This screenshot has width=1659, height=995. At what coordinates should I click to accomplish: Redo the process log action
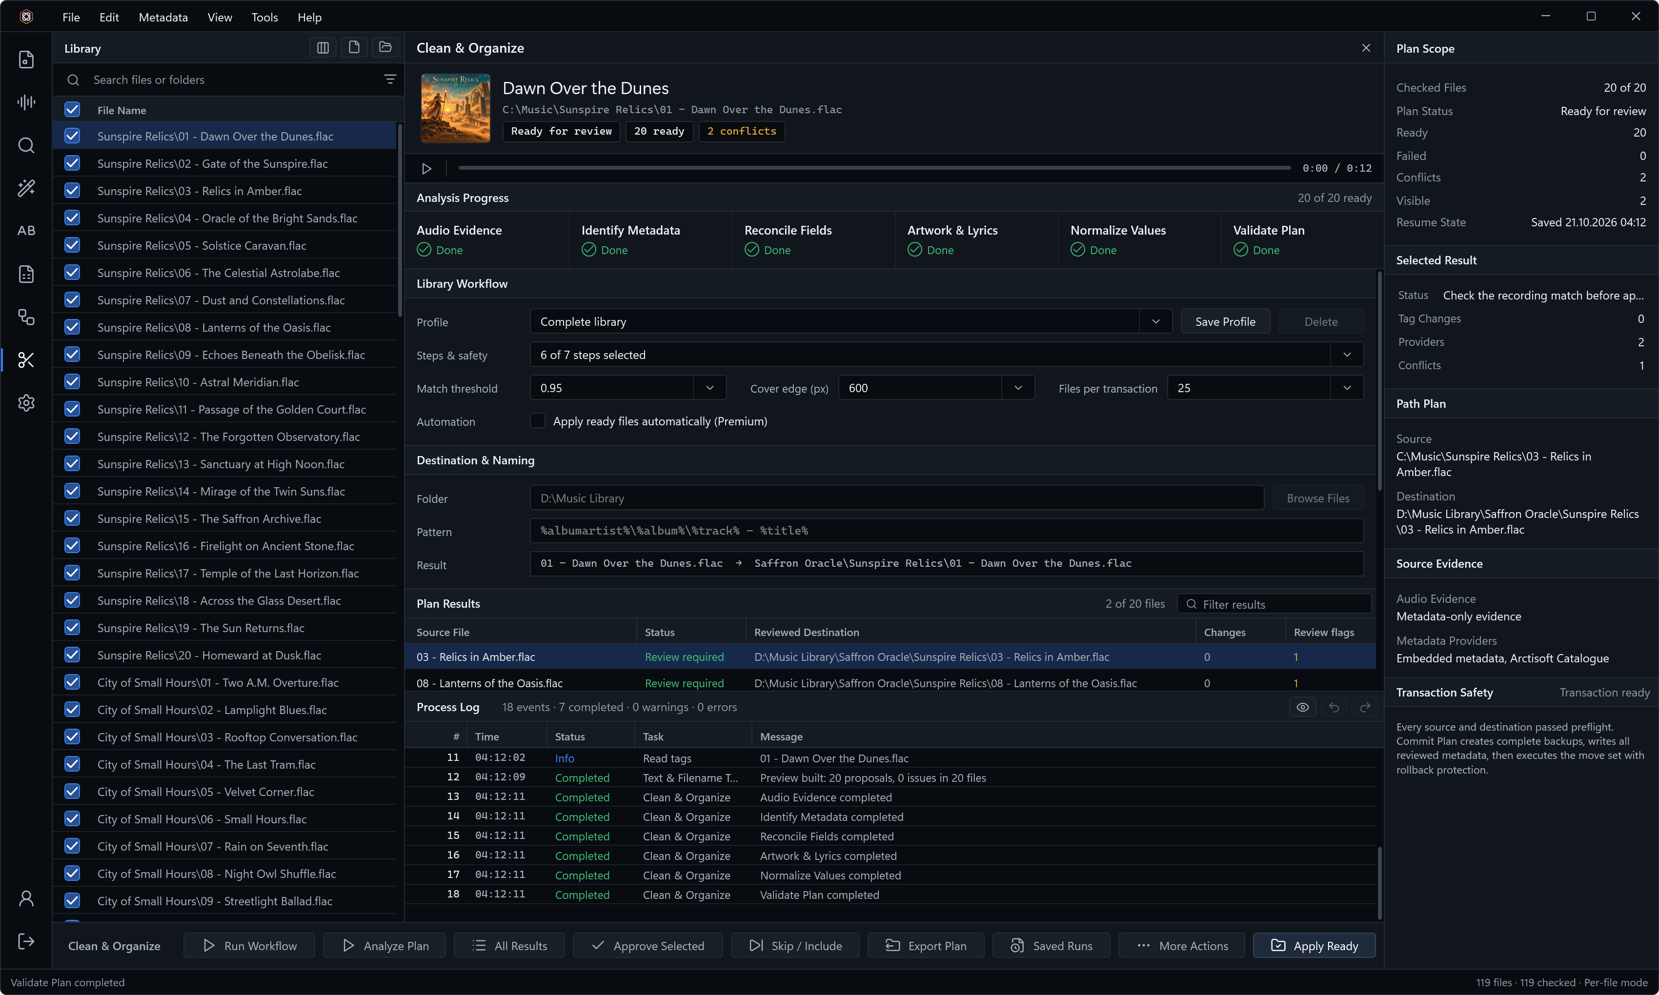point(1365,707)
